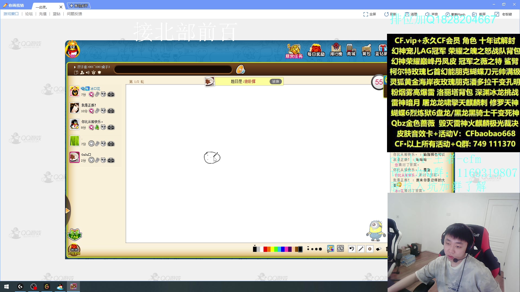Click the cat face icon beside 我是正版!
The height and width of the screenshot is (292, 520).
click(x=103, y=111)
